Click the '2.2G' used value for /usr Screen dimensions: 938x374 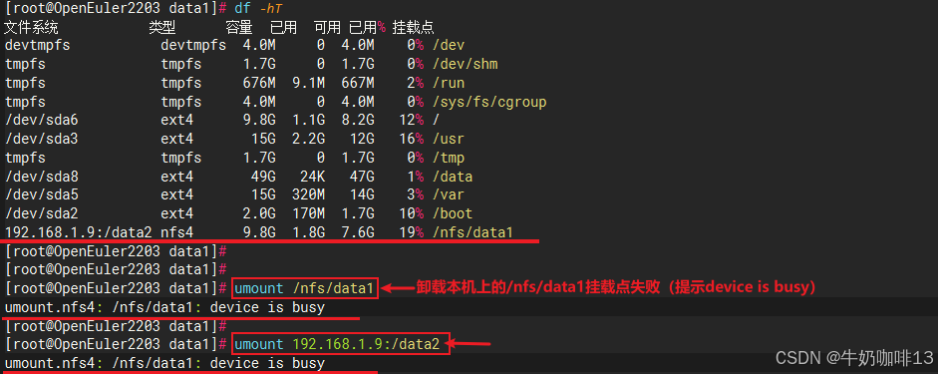[309, 139]
